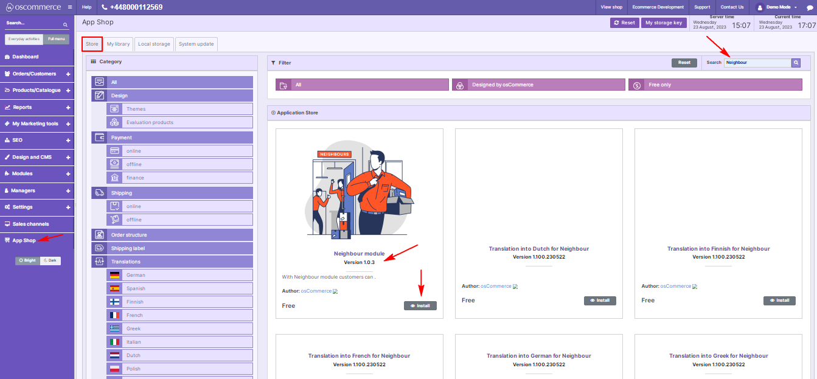Switch sidebar to Everyday activities
Image resolution: width=817 pixels, height=379 pixels.
(24, 39)
